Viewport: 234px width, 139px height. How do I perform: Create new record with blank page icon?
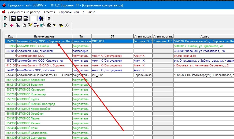click(24, 25)
